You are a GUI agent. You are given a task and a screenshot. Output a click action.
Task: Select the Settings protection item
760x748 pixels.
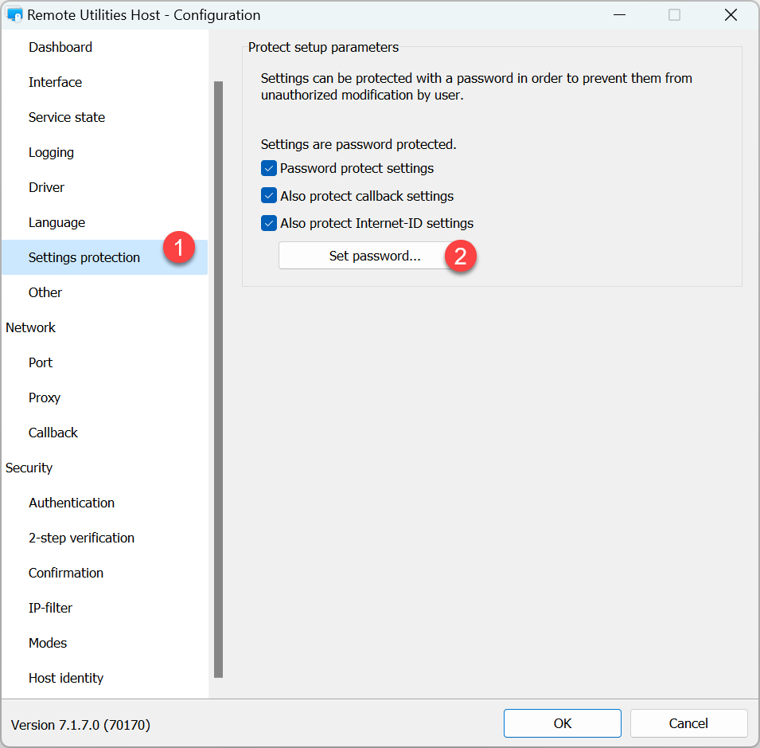[84, 257]
